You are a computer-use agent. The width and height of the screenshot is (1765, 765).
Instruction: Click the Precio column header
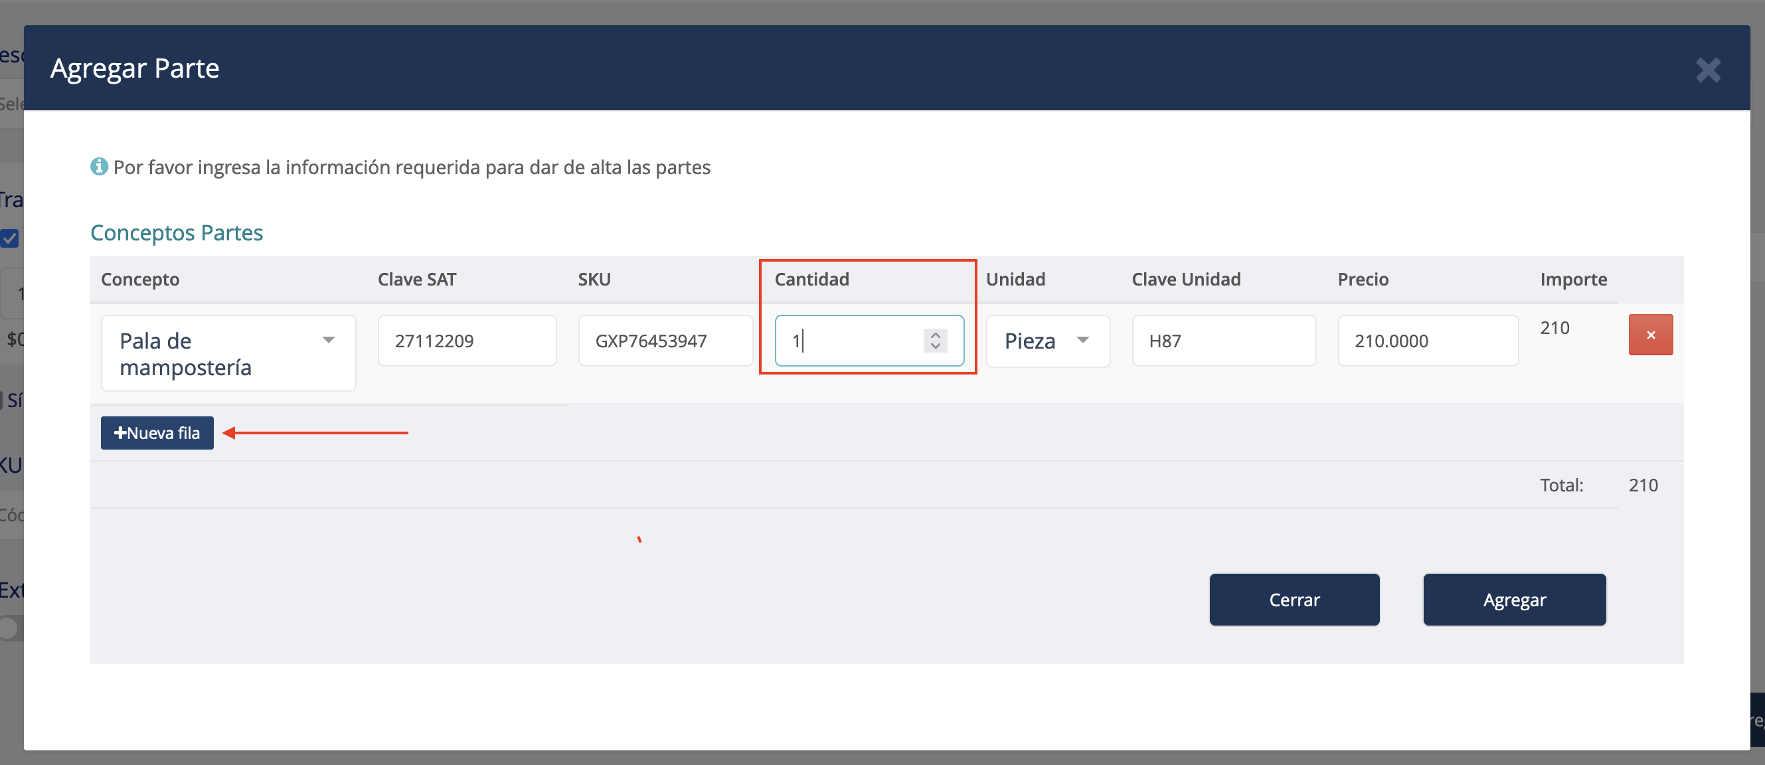(x=1363, y=279)
